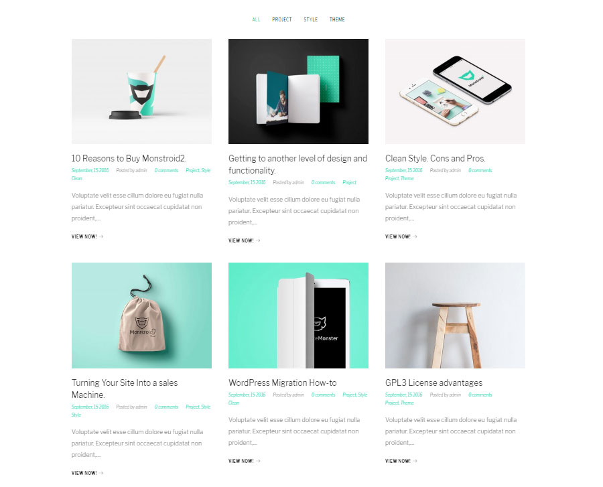Switch to the PROJECT filter tab

tap(282, 19)
